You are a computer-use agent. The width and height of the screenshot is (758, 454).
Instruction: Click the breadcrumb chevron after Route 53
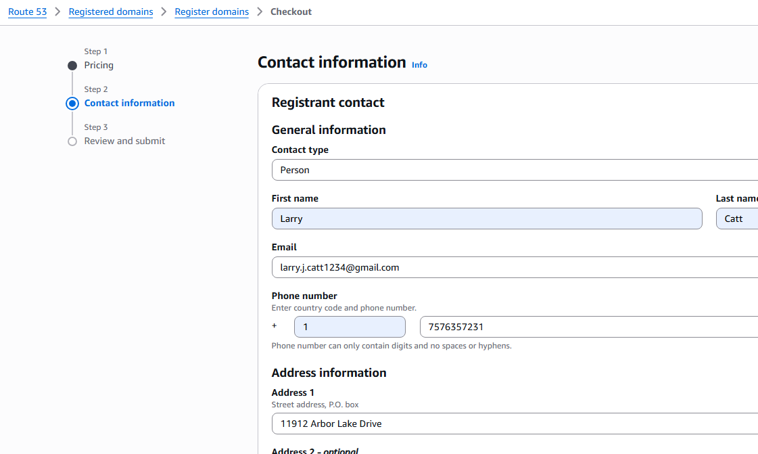57,12
